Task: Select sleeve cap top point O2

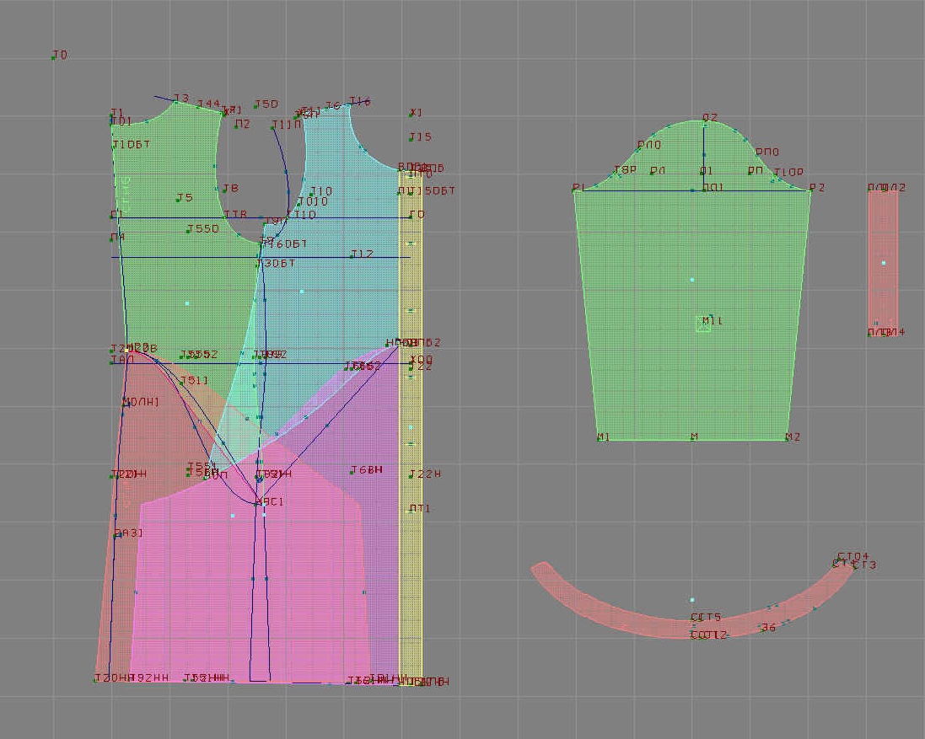Action: 705,120
